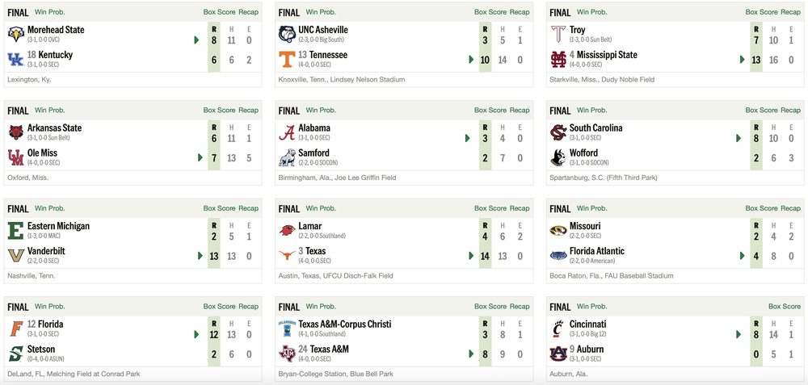Click the Cincinnati Bearcats logo
Viewport: 808px width, 385px height.
tap(558, 329)
